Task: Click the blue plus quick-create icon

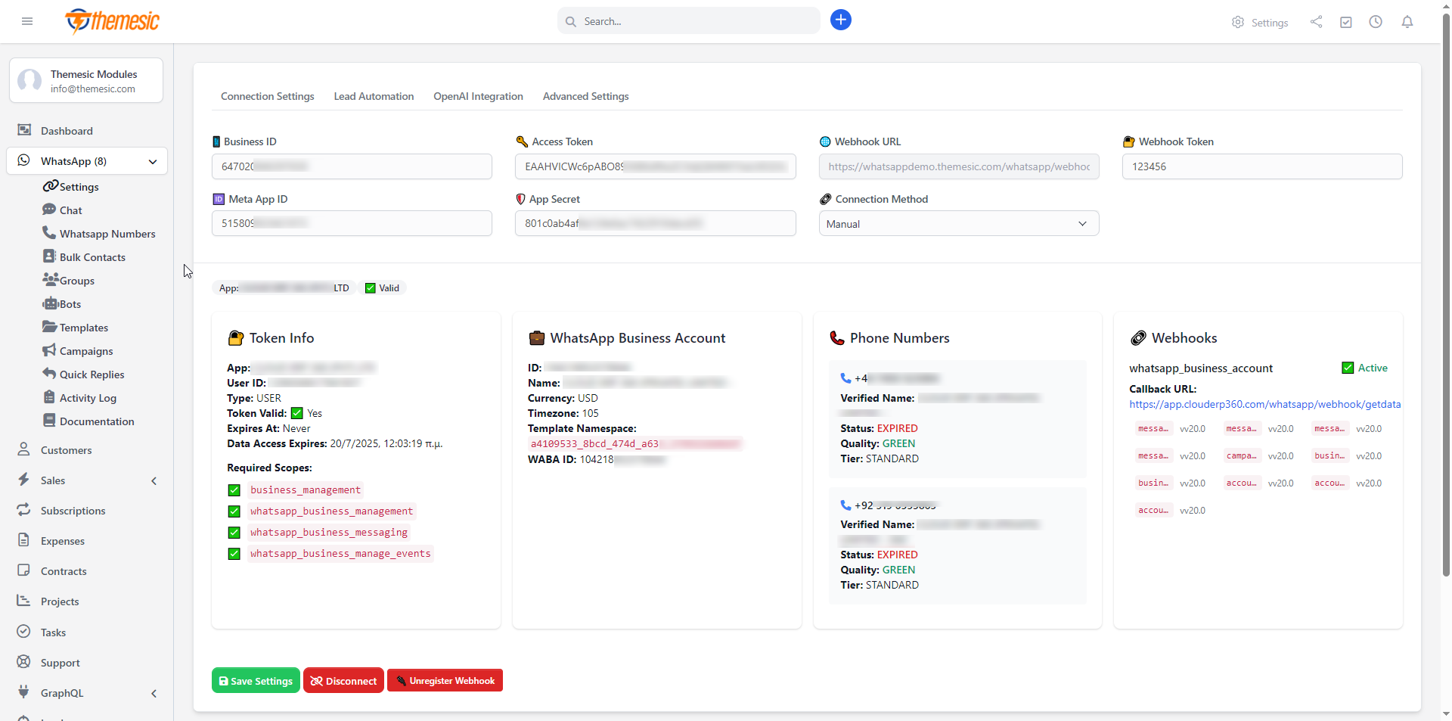Action: point(840,20)
